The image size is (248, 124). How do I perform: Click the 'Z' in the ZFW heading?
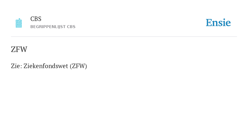(x=13, y=49)
